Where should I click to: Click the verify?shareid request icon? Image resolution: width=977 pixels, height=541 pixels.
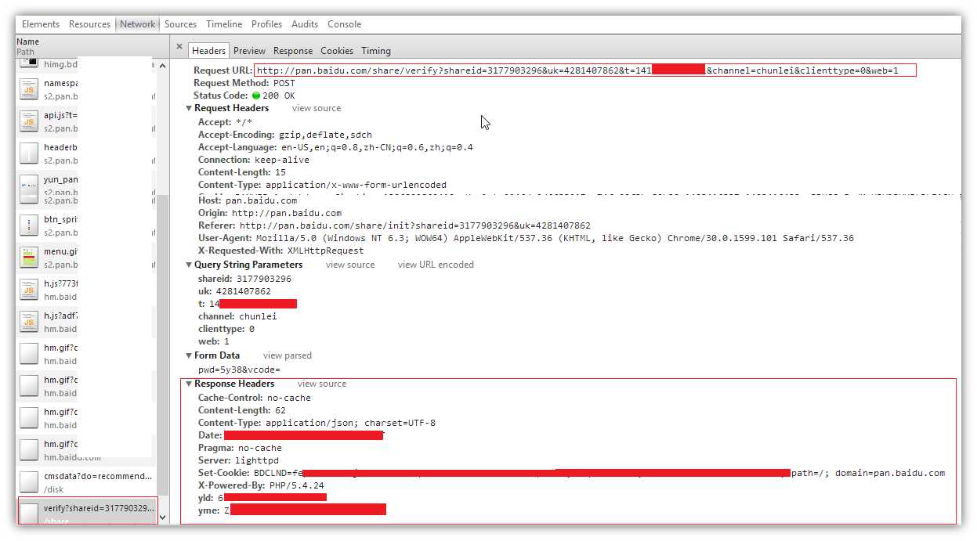click(x=29, y=514)
